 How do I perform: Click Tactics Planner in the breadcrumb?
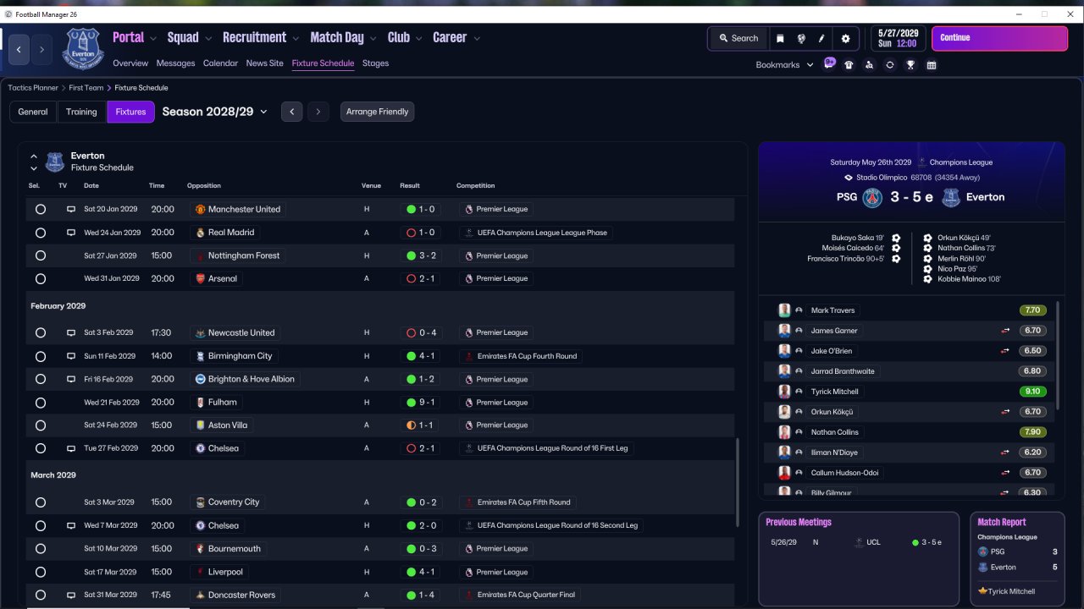pos(33,88)
